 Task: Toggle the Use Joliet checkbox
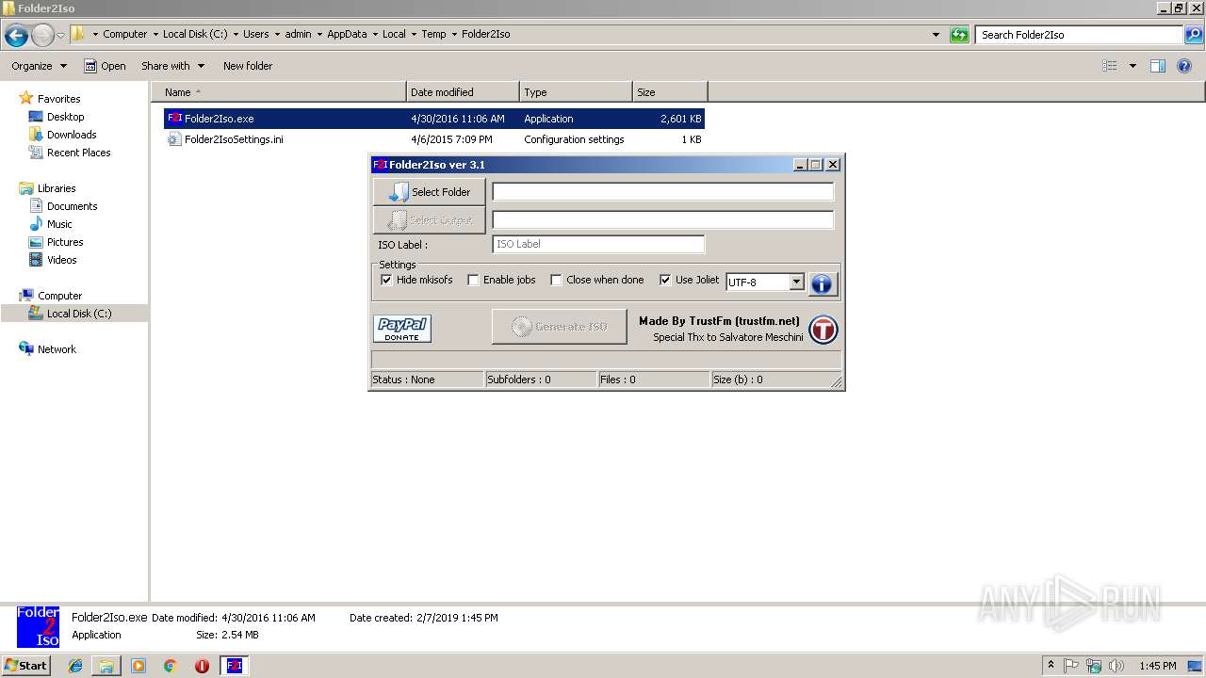[x=665, y=280]
